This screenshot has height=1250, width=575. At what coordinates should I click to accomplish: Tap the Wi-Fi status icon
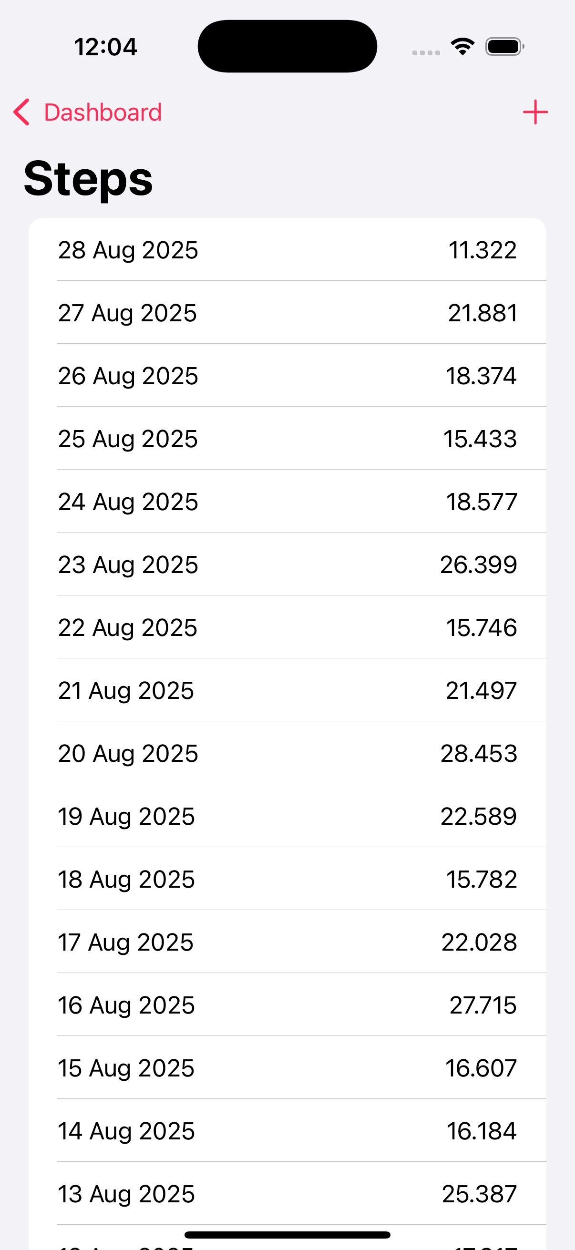coord(462,47)
